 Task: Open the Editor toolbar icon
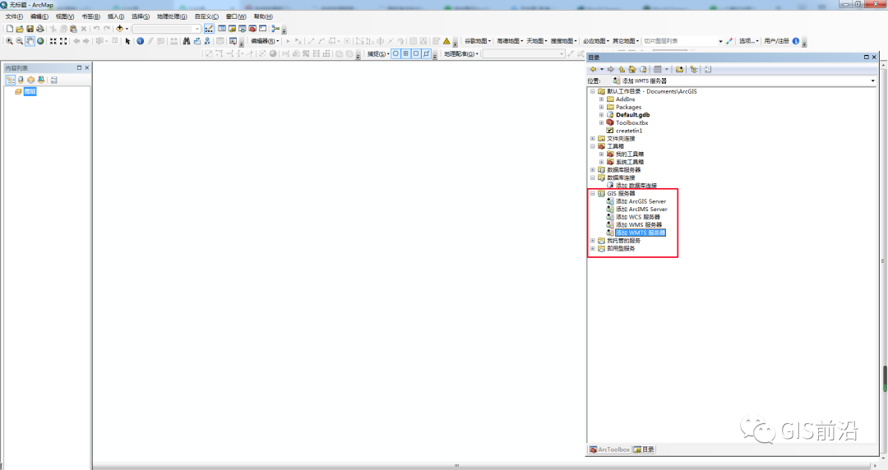pos(209,29)
